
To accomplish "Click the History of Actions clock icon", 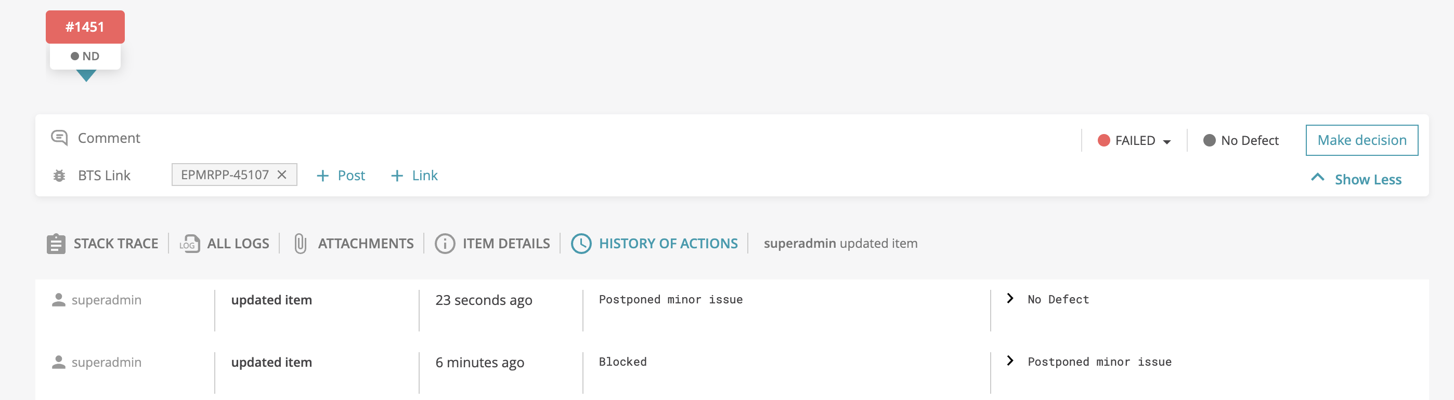I will pos(581,243).
